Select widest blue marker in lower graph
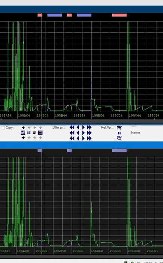This screenshot has height=263, width=163. (119, 151)
